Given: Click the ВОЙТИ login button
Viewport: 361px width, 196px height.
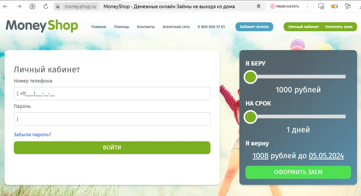Looking at the screenshot, I should pos(112,148).
